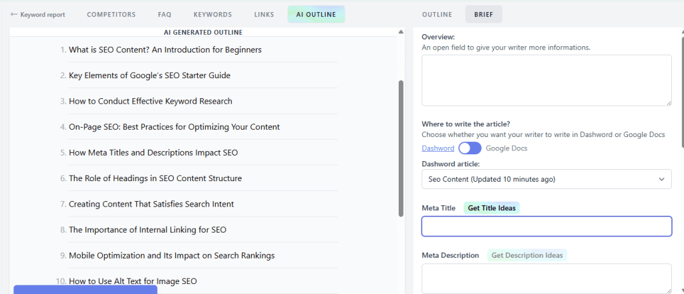
Task: Click the Dashword link
Action: [x=438, y=148]
